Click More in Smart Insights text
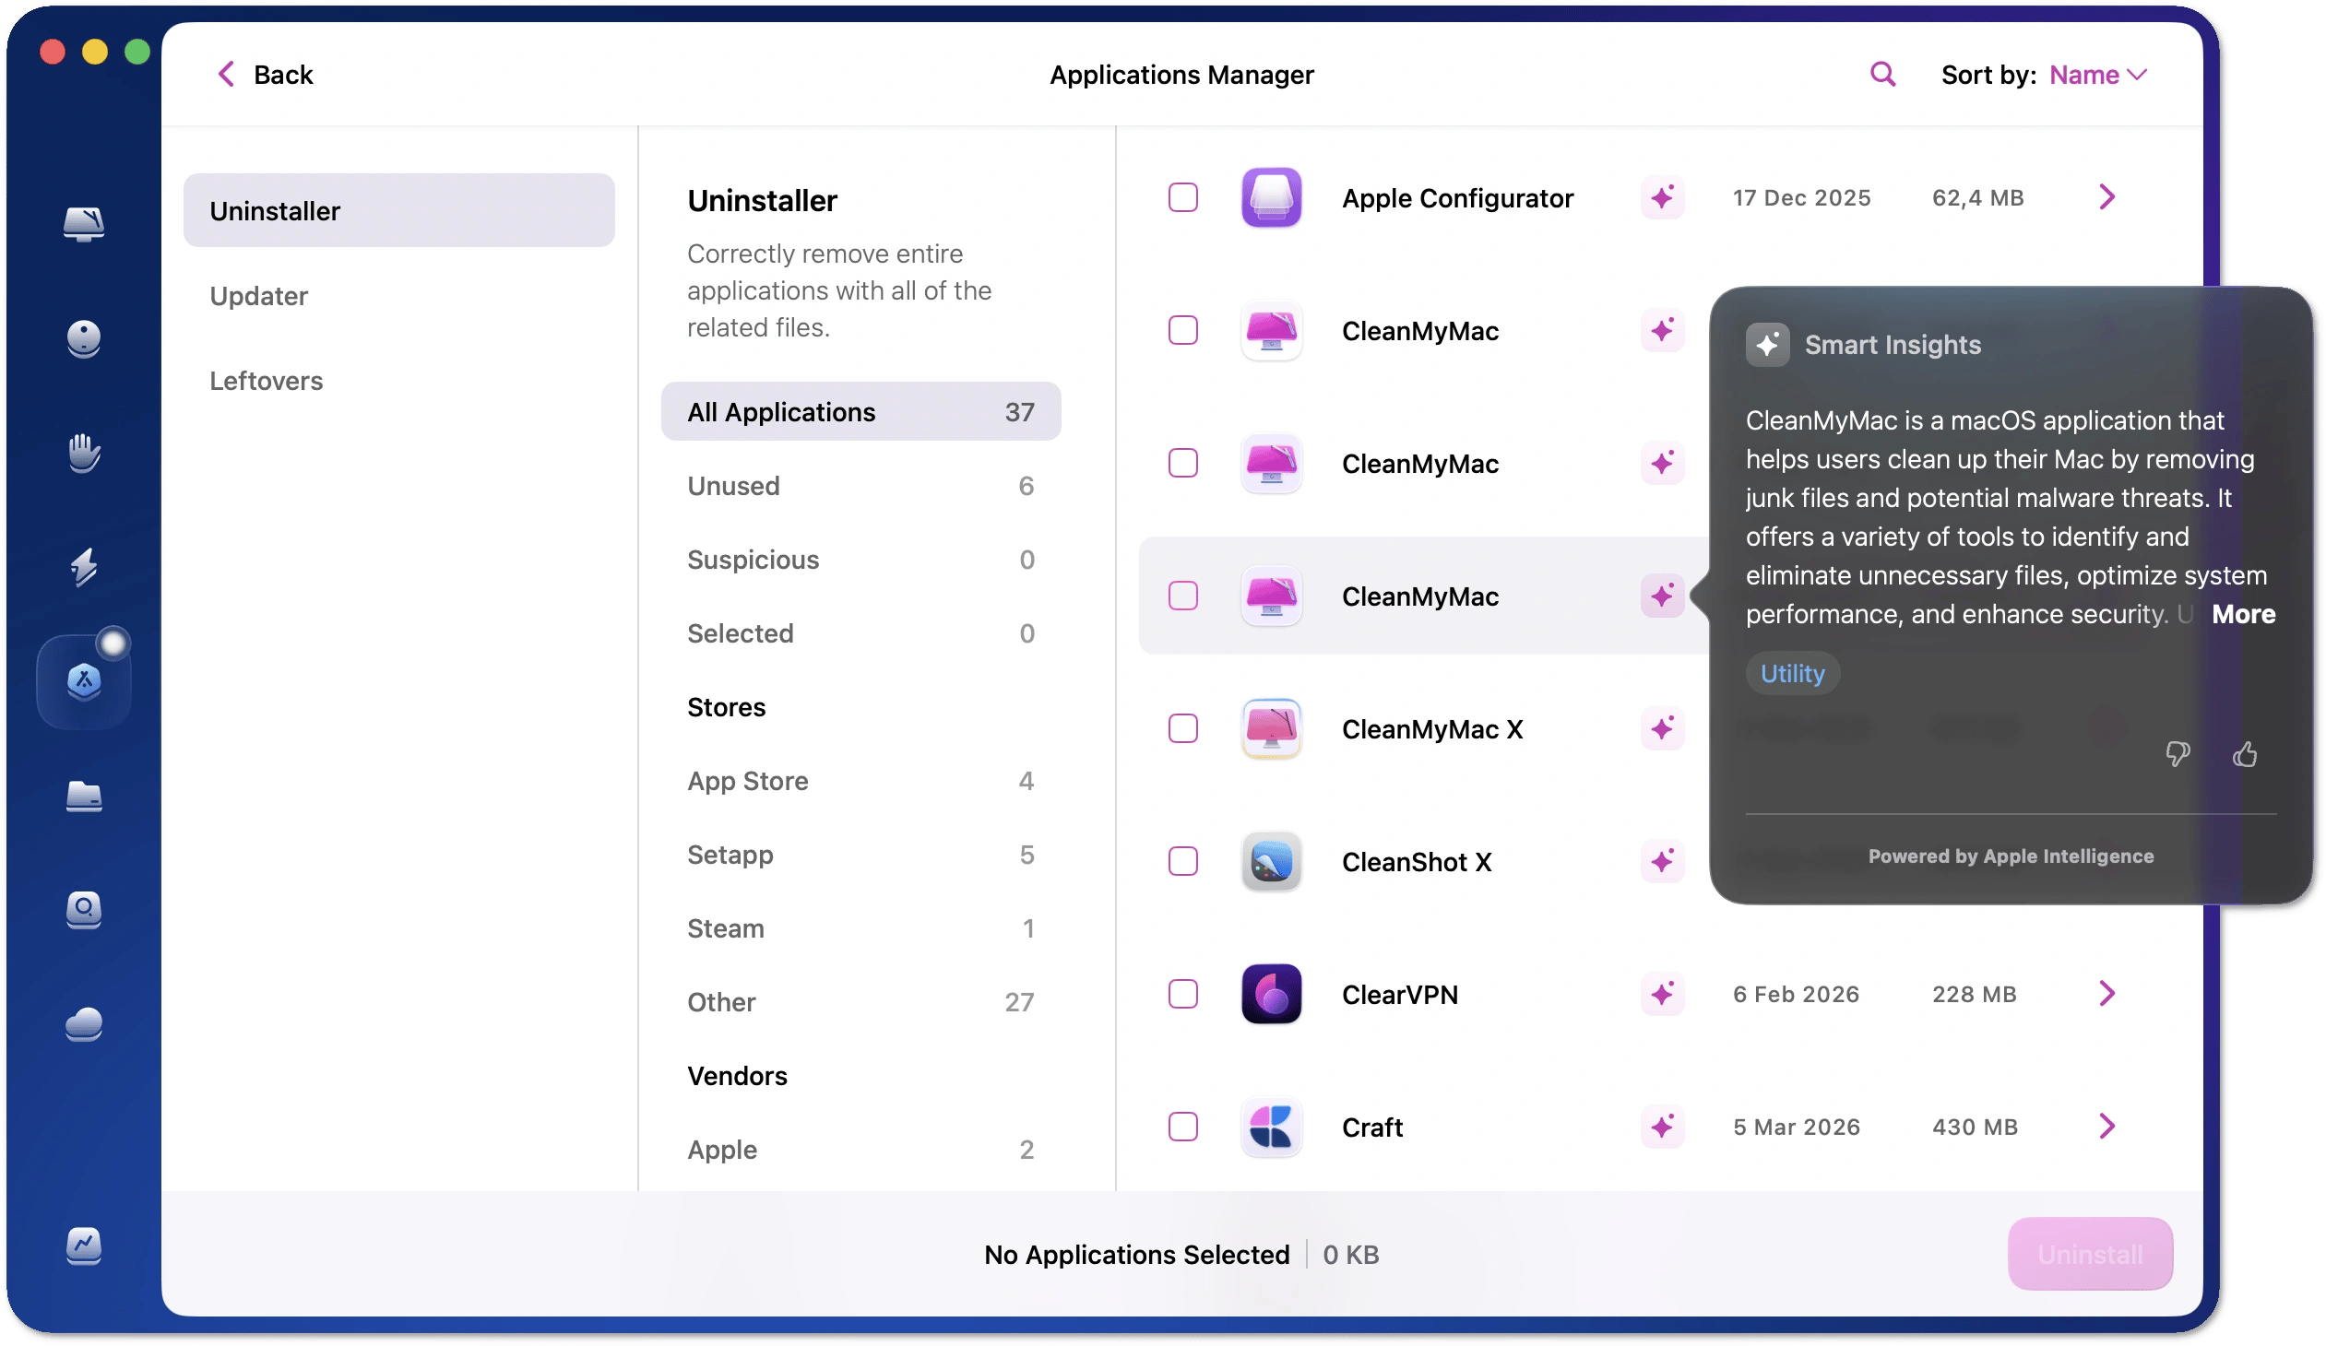This screenshot has height=1346, width=2326. tap(2243, 614)
